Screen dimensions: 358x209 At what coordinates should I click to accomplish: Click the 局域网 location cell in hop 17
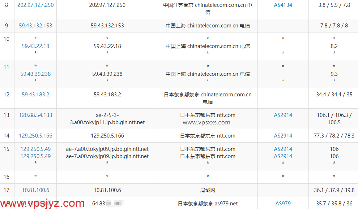click(208, 190)
